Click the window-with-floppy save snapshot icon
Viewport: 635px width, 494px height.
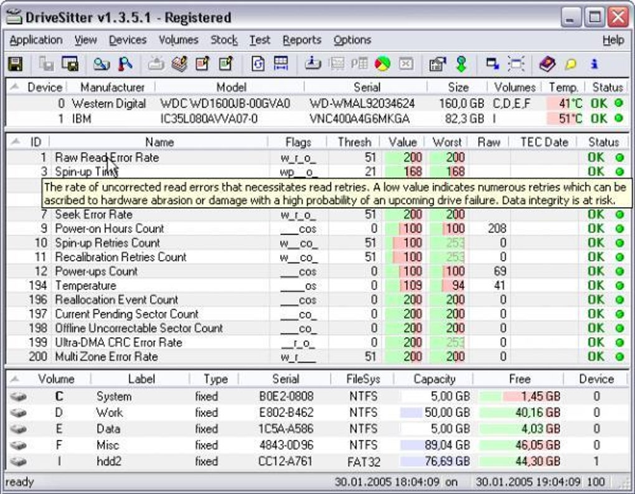70,64
